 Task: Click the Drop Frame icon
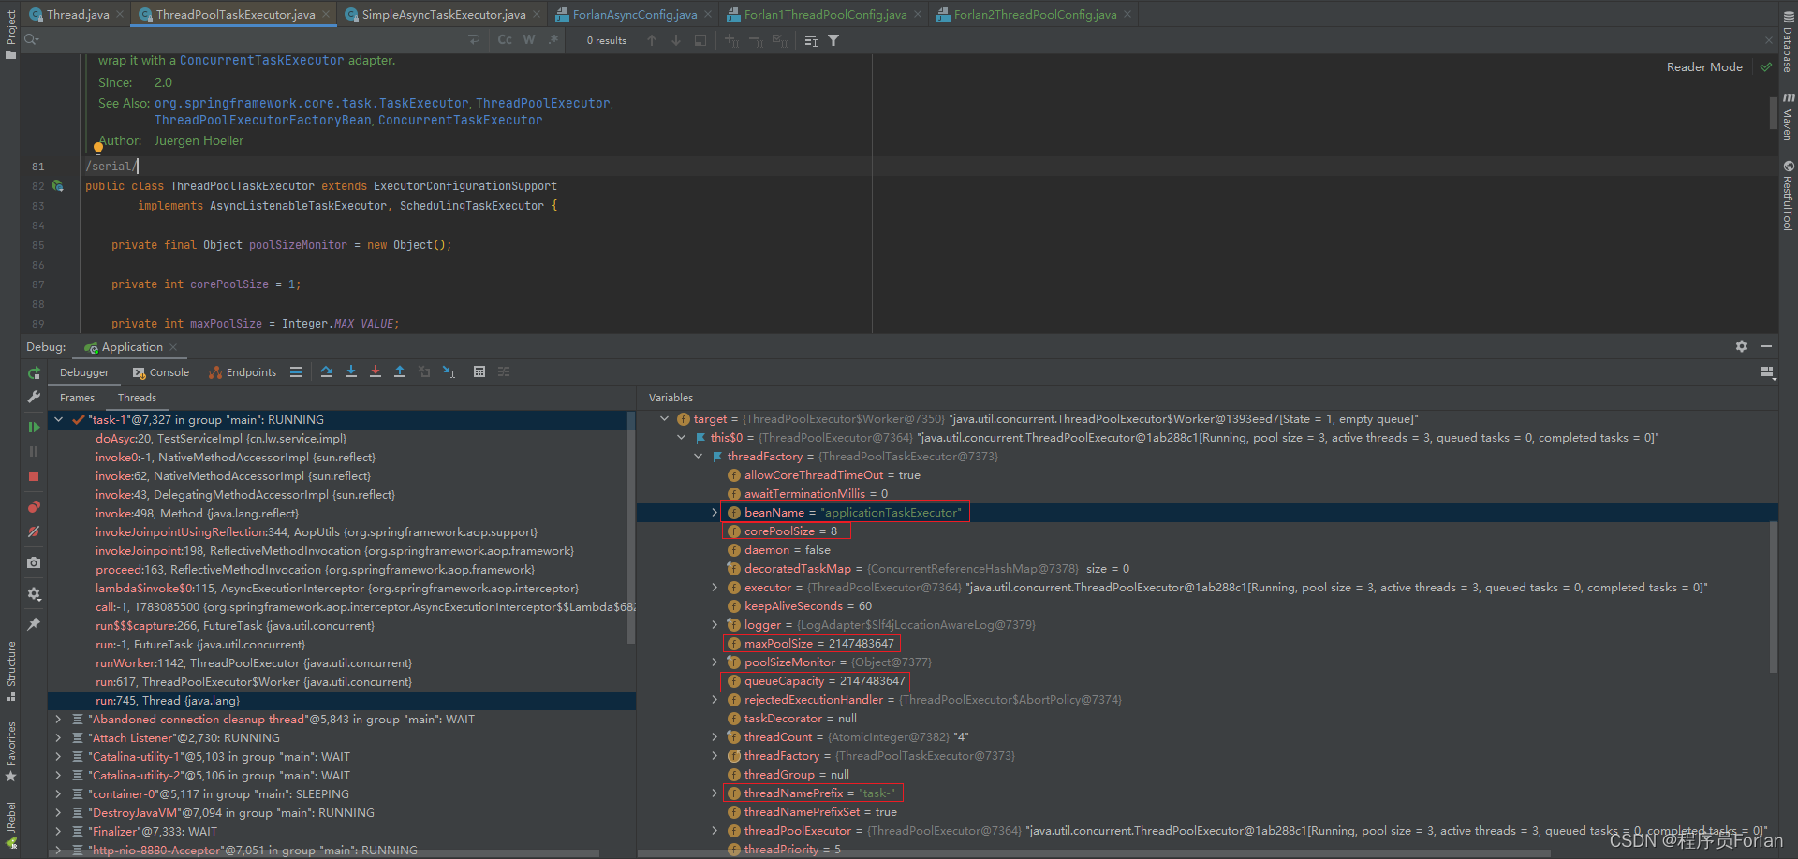tap(424, 371)
